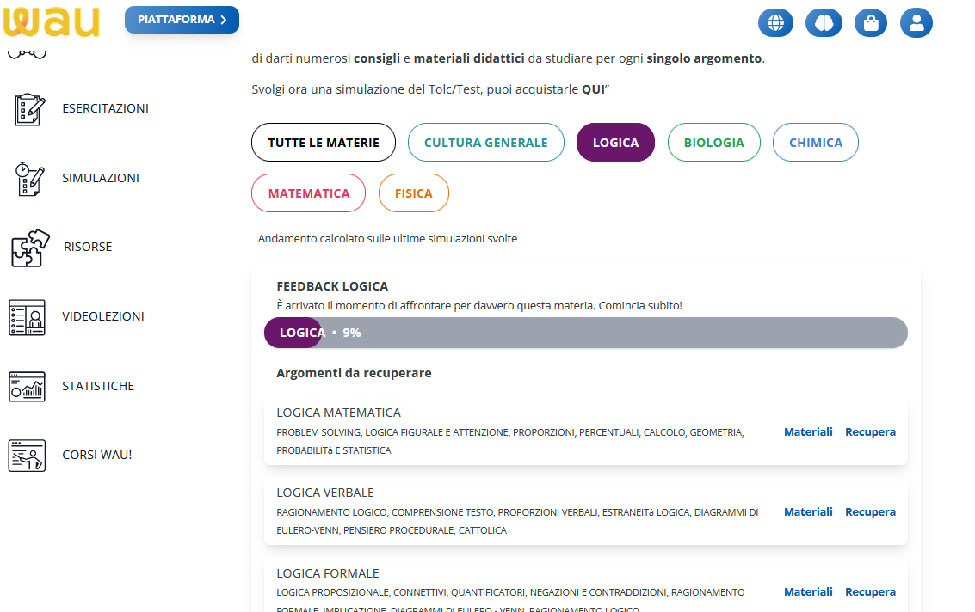
Task: Click the Corsi WAU! presentation icon
Action: [27, 455]
